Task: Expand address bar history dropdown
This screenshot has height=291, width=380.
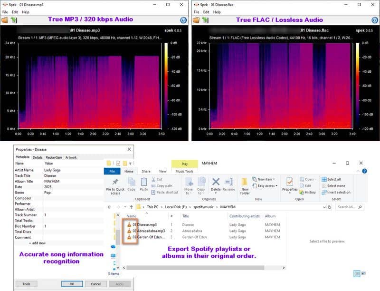Action: (x=324, y=207)
